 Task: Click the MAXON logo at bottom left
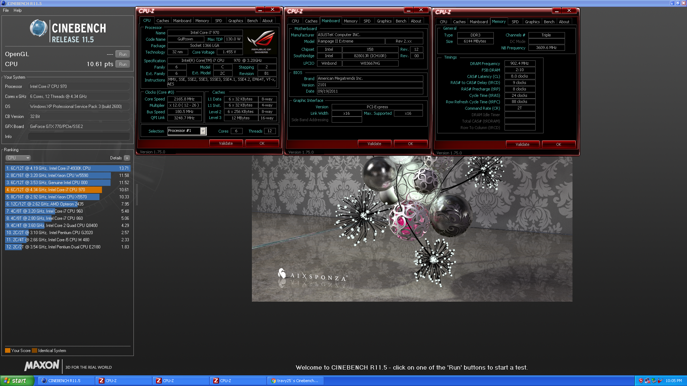tap(42, 365)
